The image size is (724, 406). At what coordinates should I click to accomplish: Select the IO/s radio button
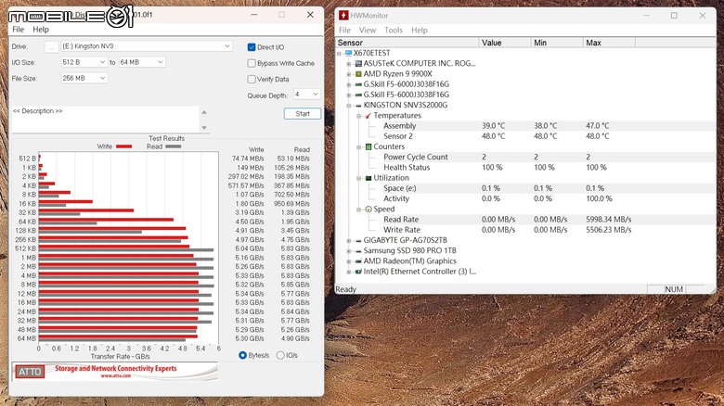[x=280, y=355]
